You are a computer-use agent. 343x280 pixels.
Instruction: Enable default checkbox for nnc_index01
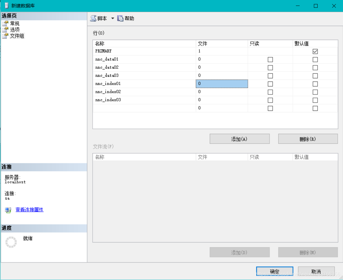point(315,84)
